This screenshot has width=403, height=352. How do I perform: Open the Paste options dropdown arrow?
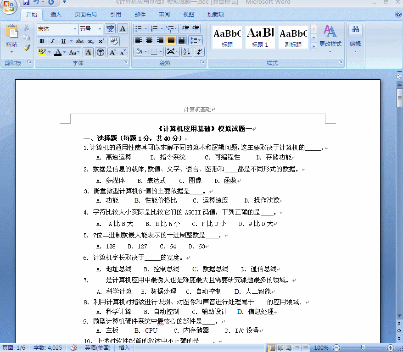11,52
